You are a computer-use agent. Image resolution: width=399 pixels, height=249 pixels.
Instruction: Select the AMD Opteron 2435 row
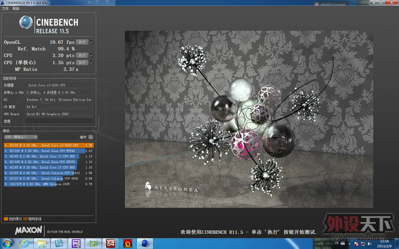(x=49, y=184)
